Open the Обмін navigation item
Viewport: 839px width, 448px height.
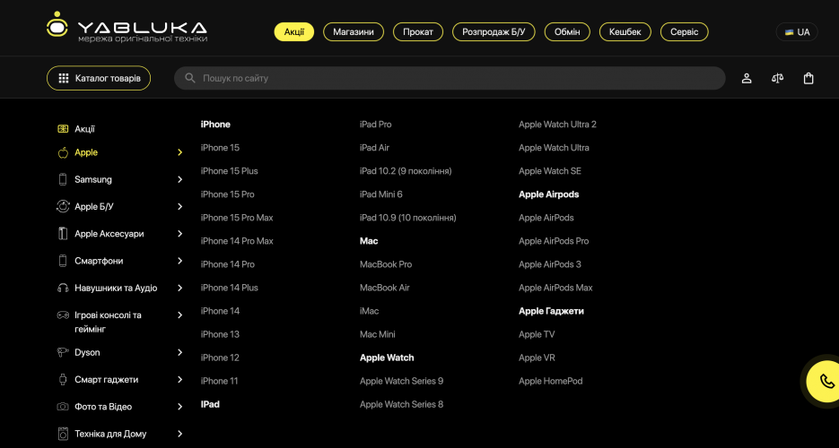(567, 32)
